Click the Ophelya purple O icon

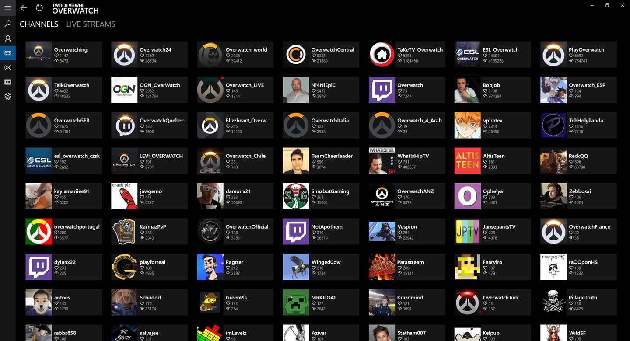[x=467, y=196]
